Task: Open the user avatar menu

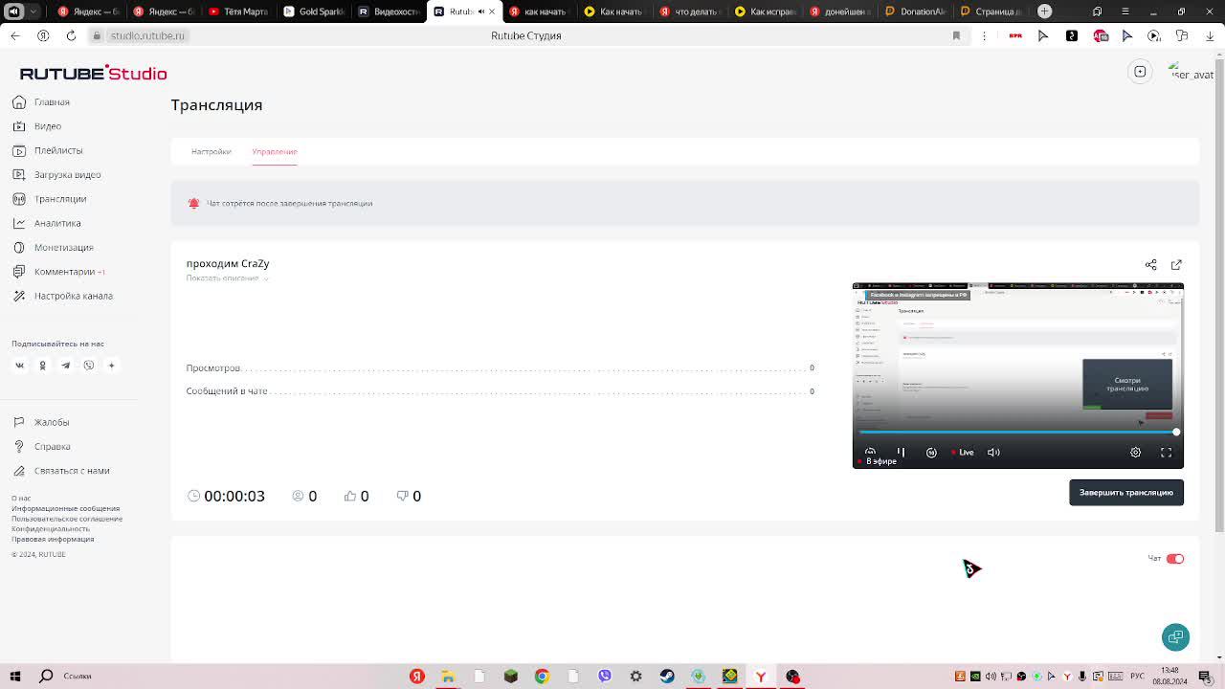Action: (x=1192, y=73)
